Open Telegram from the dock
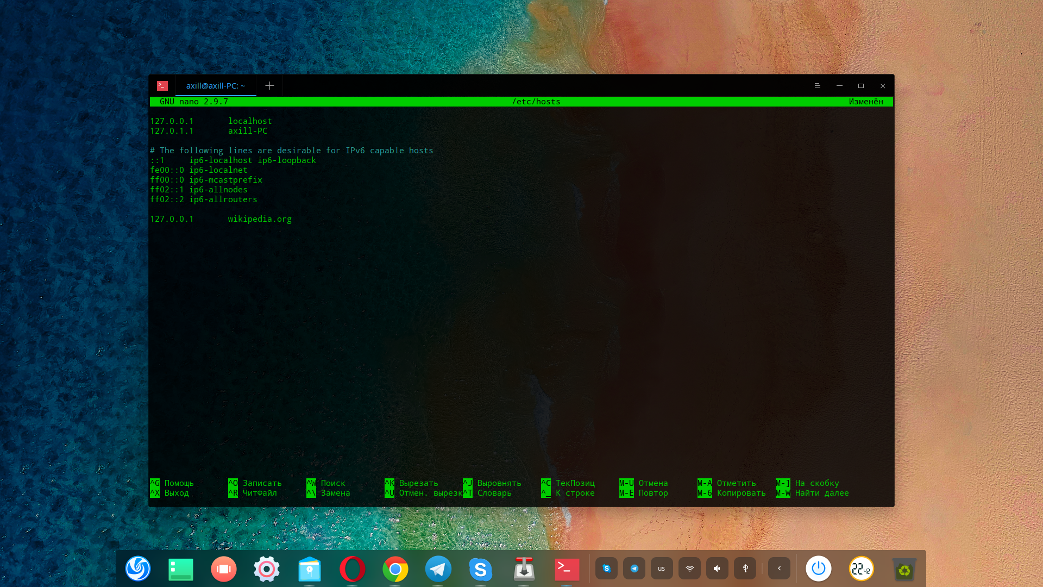The image size is (1043, 587). tap(438, 569)
